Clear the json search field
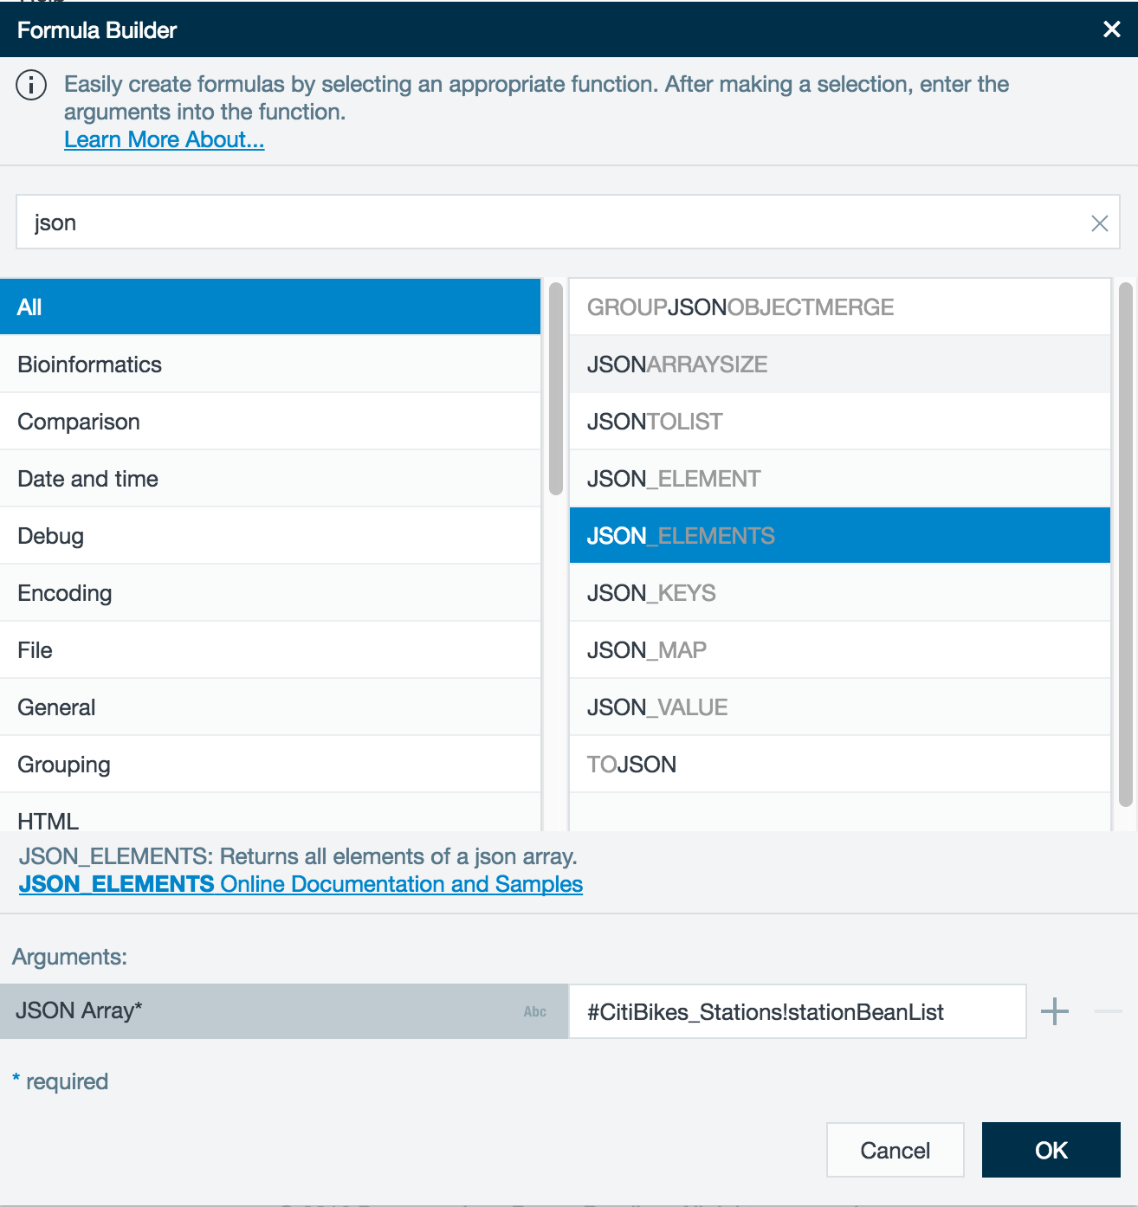Screen dimensions: 1138x1207 [1100, 223]
